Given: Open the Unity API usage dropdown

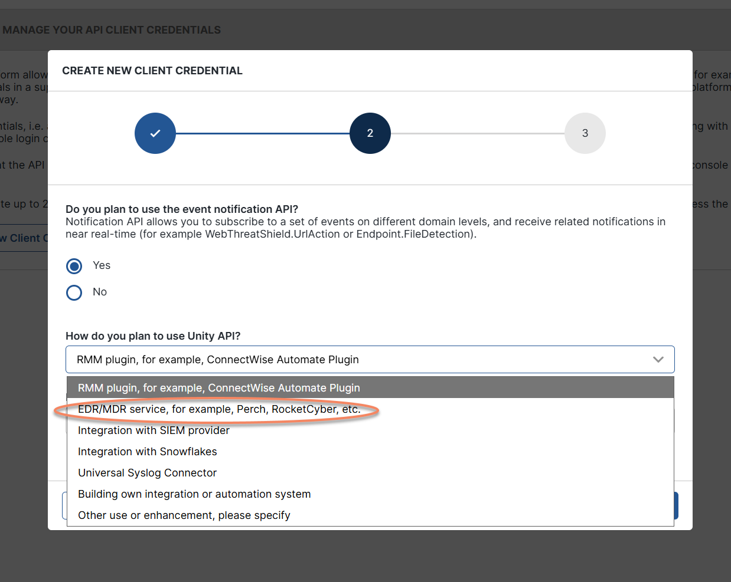Looking at the screenshot, I should [370, 360].
